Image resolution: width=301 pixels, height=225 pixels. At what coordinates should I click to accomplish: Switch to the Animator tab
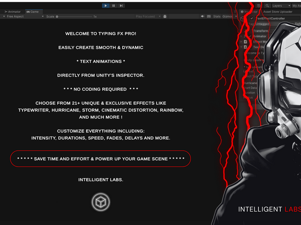pos(12,12)
